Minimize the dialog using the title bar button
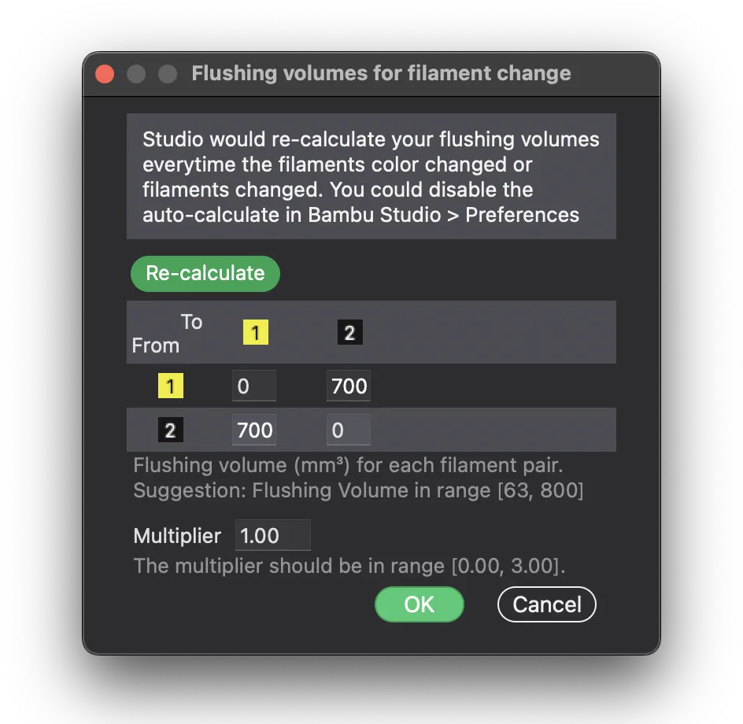743x724 pixels. 136,74
